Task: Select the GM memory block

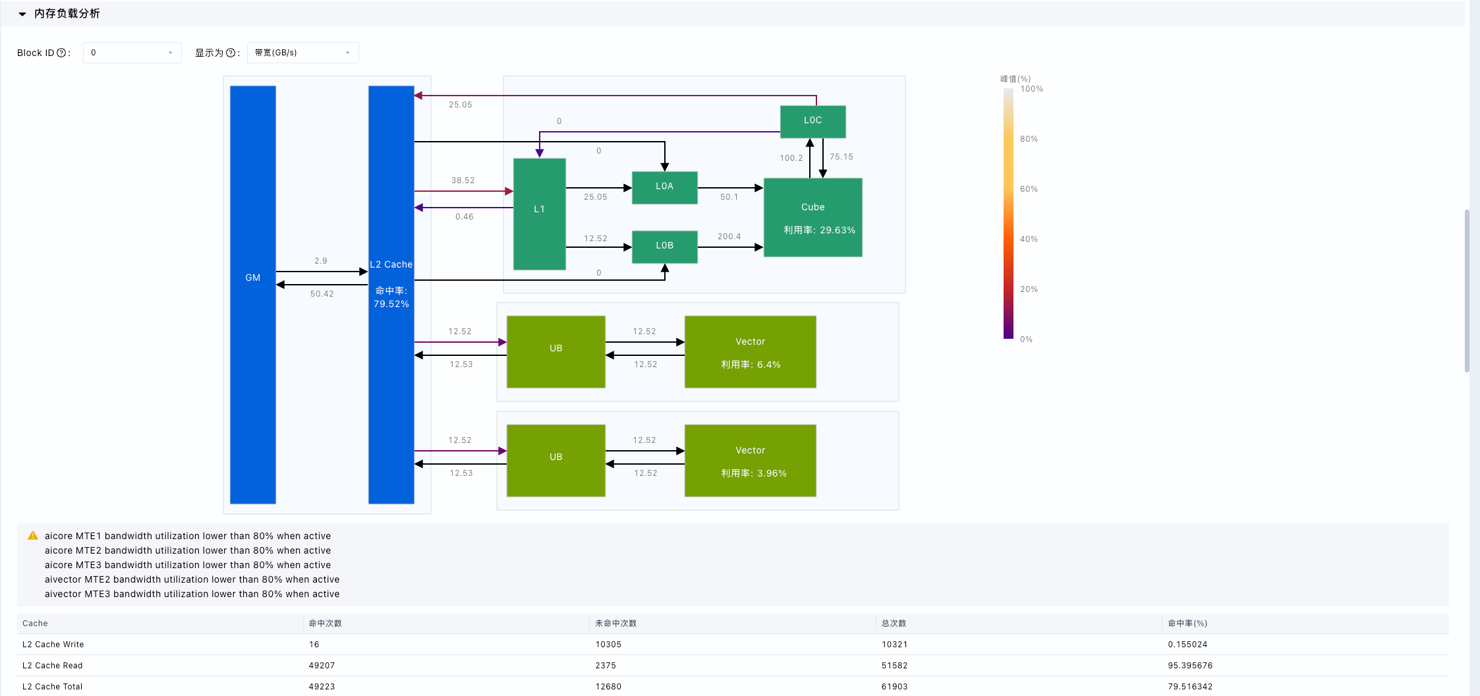Action: pyautogui.click(x=253, y=295)
